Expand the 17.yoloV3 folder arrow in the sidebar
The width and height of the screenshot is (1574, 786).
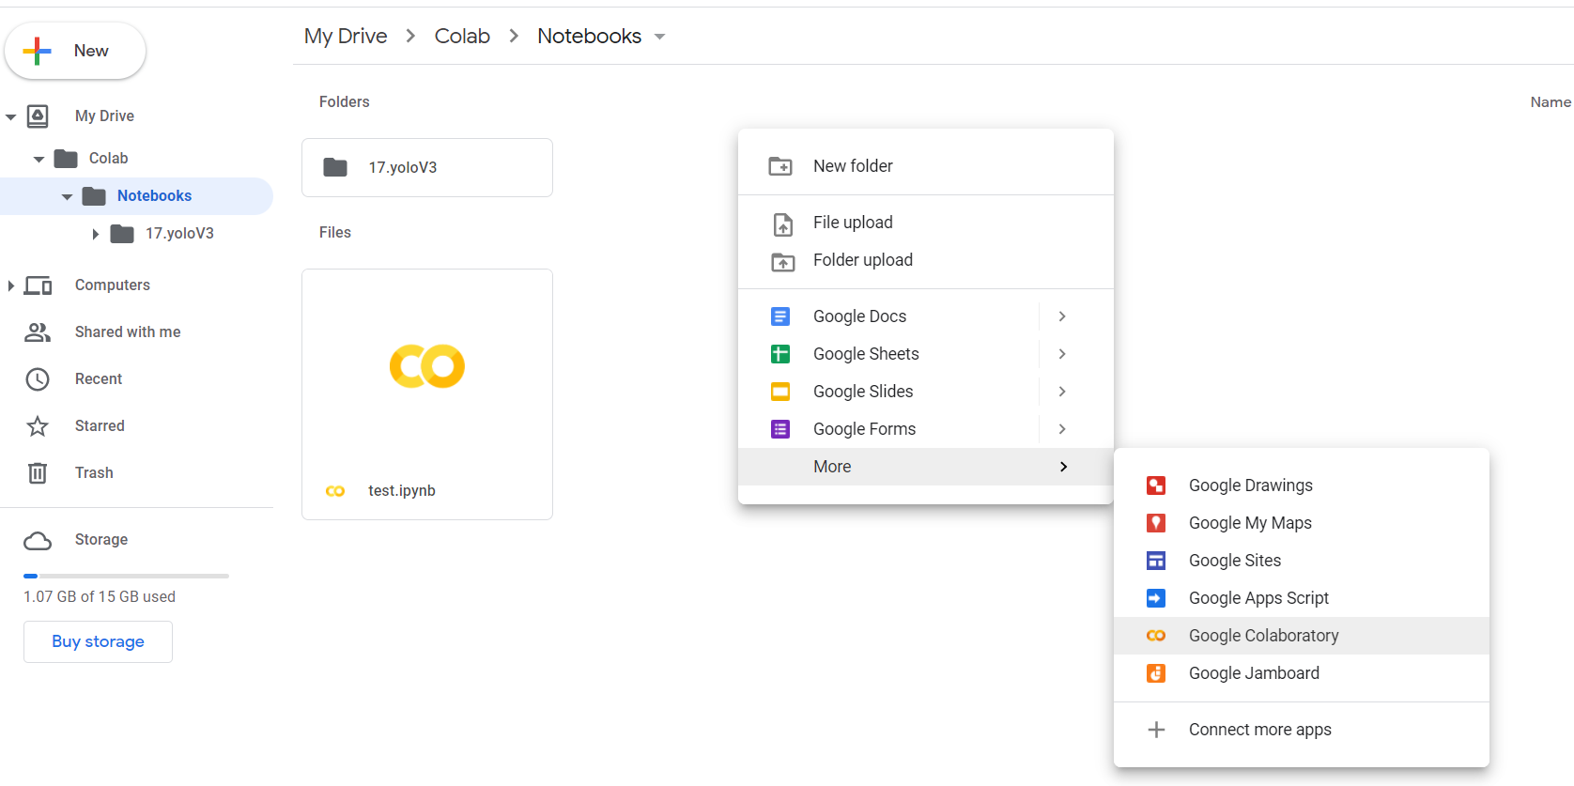point(95,234)
